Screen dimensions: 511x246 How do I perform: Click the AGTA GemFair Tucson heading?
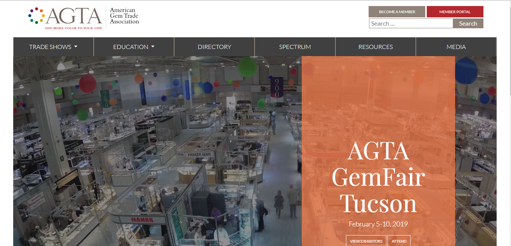coord(378,177)
